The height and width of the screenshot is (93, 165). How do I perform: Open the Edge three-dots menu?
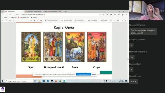tap(127, 14)
